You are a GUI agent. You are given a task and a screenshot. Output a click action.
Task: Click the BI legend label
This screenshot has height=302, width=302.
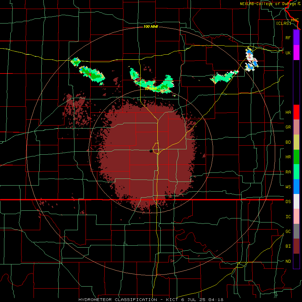pyautogui.click(x=288, y=246)
